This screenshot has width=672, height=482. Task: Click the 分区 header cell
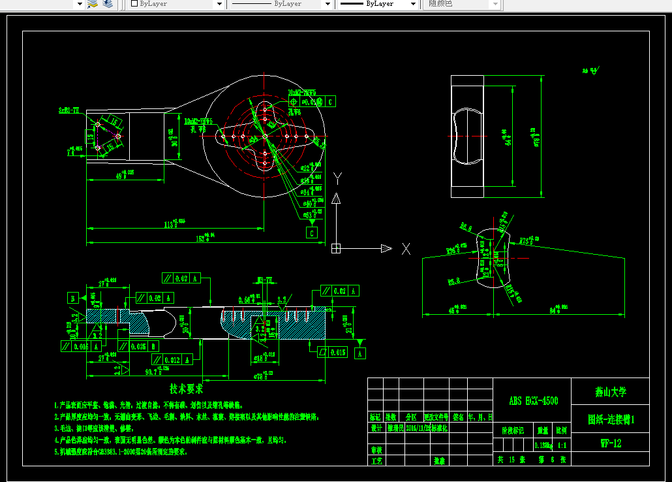(x=411, y=417)
